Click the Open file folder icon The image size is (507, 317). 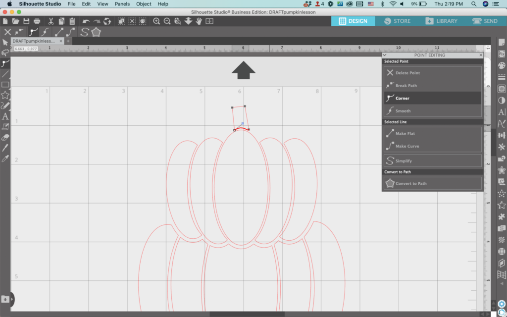[15, 21]
